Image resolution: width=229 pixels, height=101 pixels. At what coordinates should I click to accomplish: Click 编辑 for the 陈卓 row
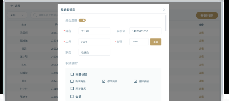click(201, 65)
